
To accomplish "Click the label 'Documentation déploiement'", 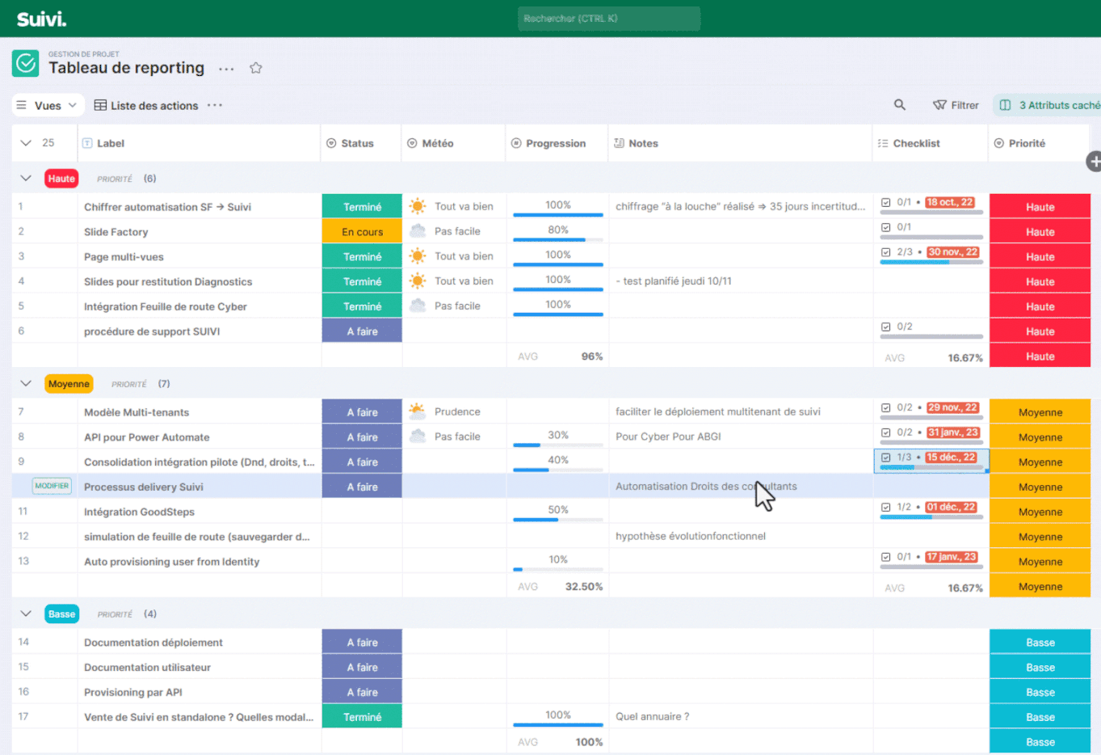I will pos(153,642).
